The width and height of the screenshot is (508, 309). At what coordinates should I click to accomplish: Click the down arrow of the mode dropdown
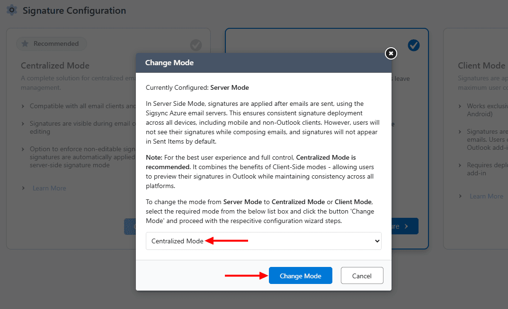[x=377, y=241]
